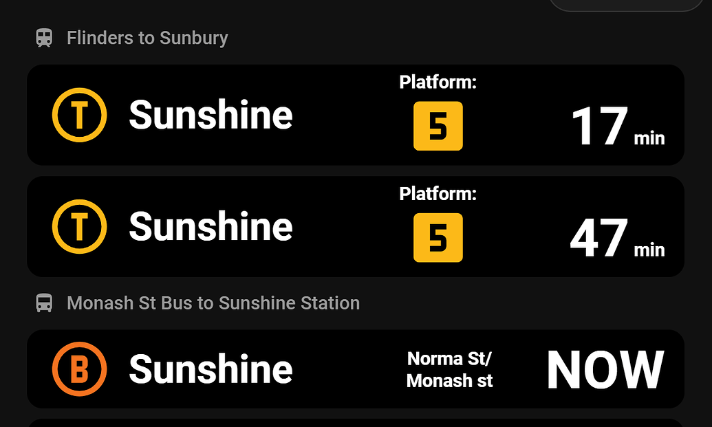The height and width of the screenshot is (427, 712).
Task: Toggle the first Sunshine train departure row
Action: (356, 115)
